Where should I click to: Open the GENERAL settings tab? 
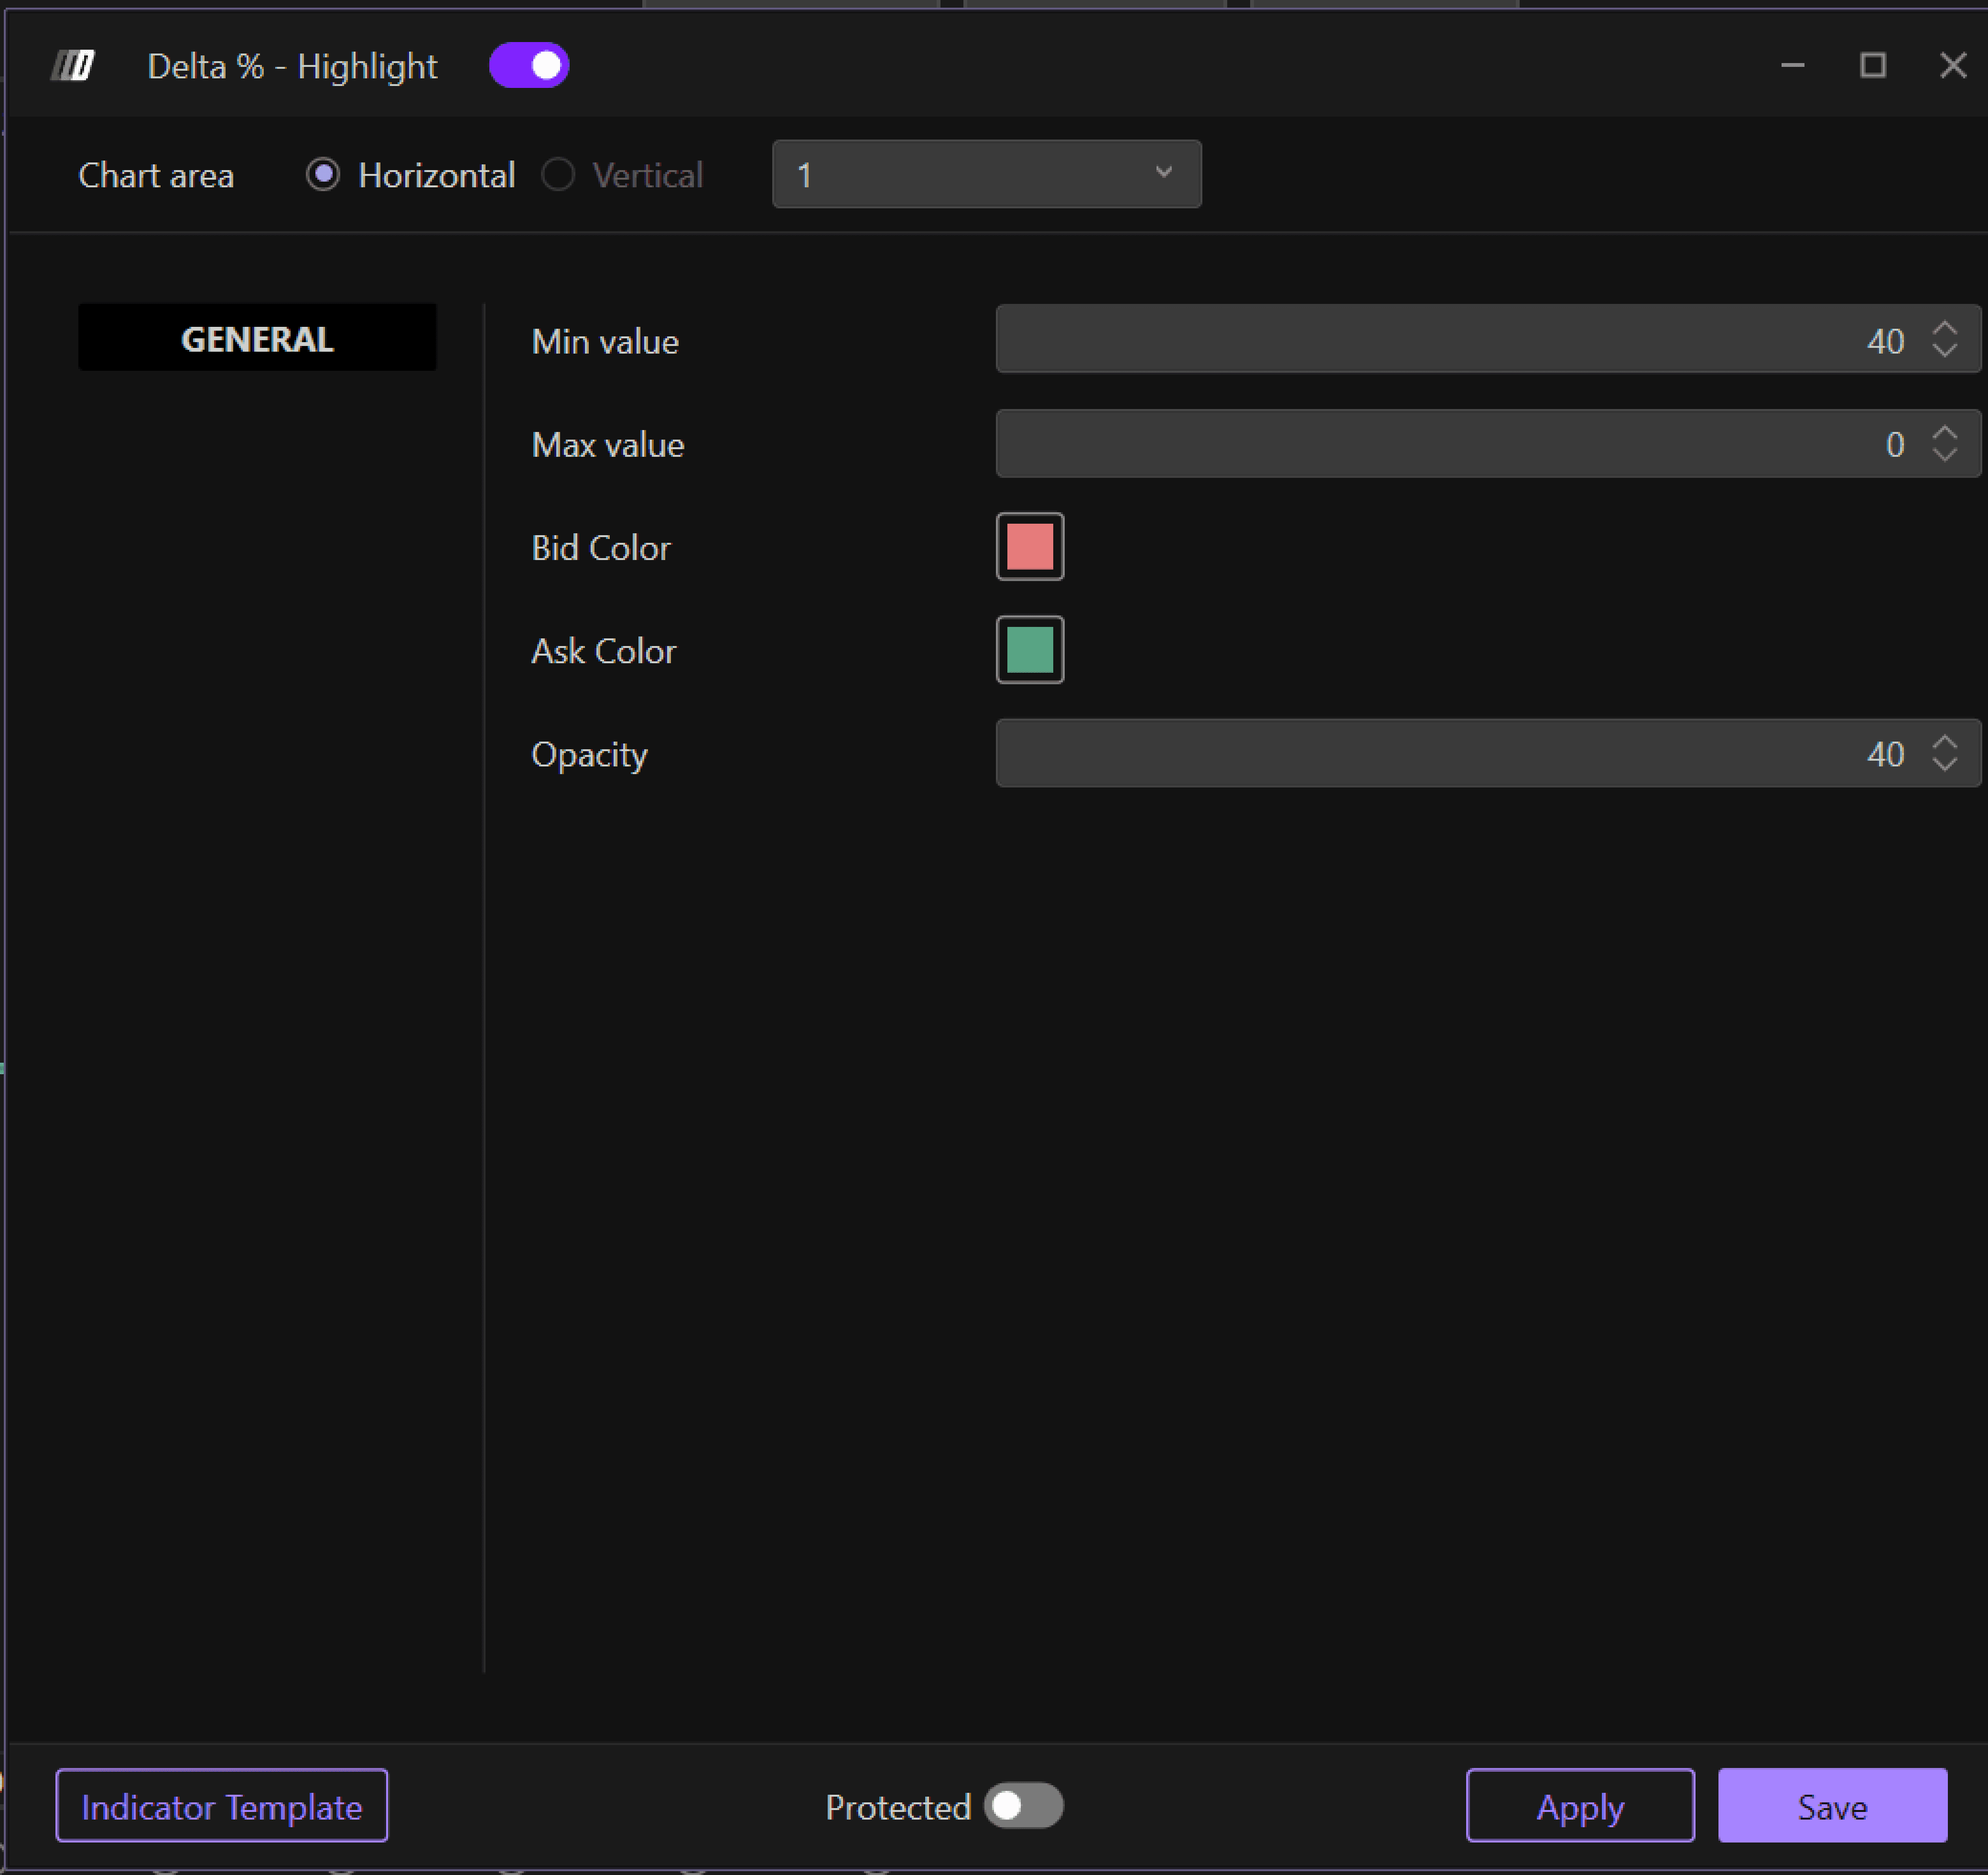(257, 339)
